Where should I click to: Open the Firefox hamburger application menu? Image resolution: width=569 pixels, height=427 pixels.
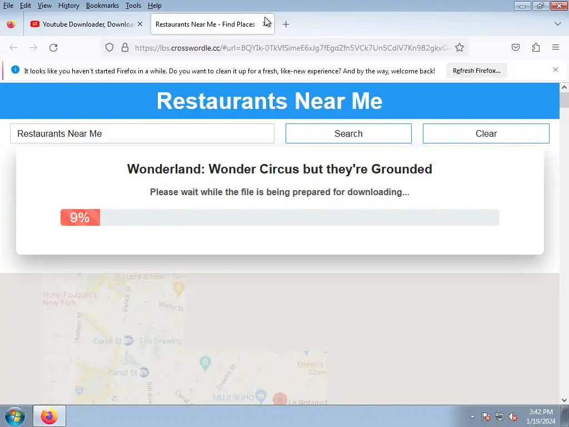pyautogui.click(x=555, y=47)
